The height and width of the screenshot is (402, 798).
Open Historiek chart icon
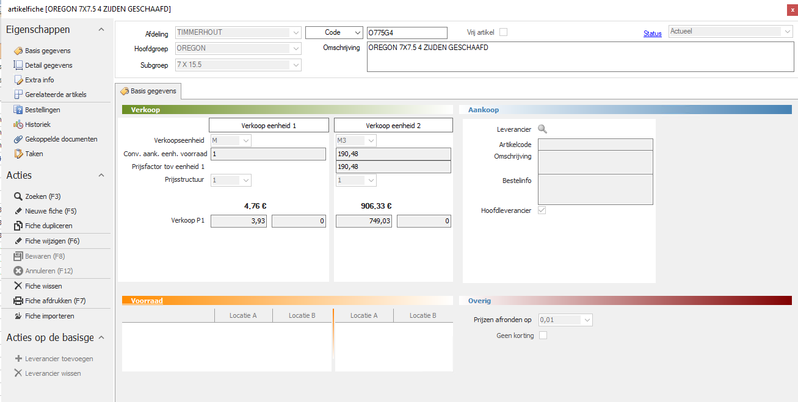(x=18, y=124)
